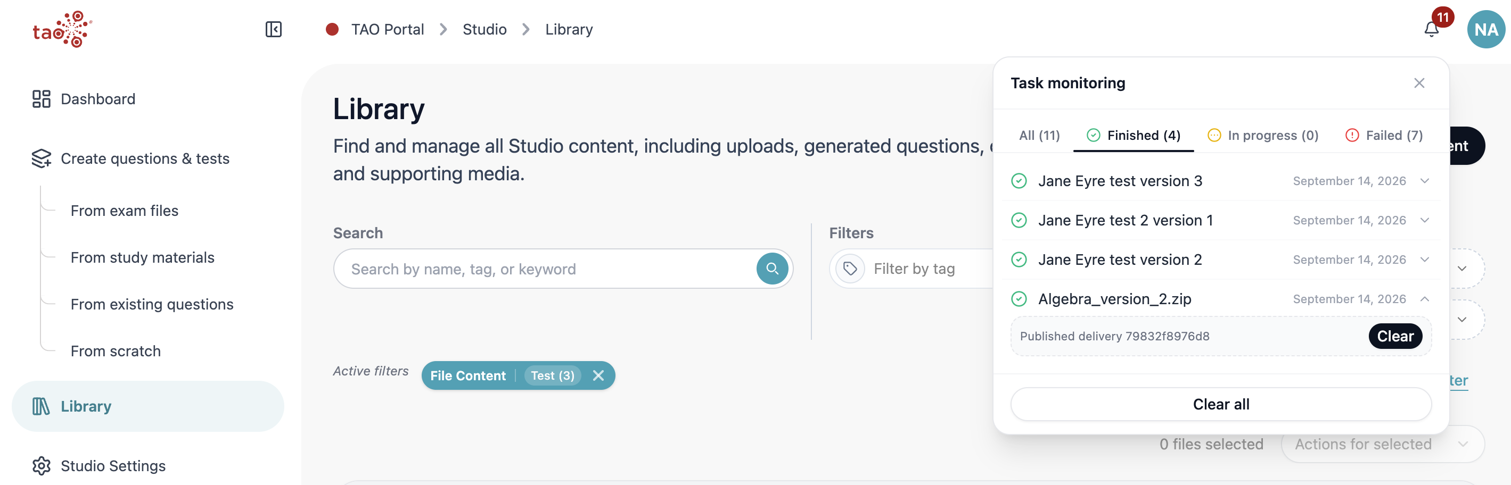
Task: Open From existing questions in the sidebar
Action: click(152, 305)
